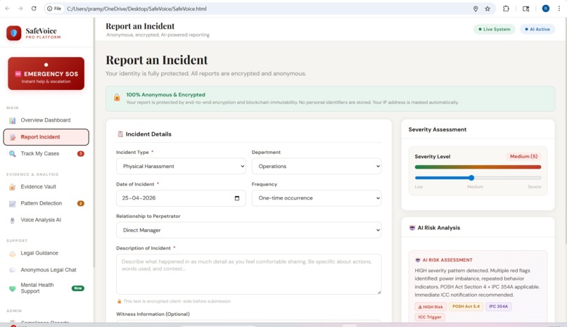
Task: Open the calendar picker icon in date field
Action: 237,198
